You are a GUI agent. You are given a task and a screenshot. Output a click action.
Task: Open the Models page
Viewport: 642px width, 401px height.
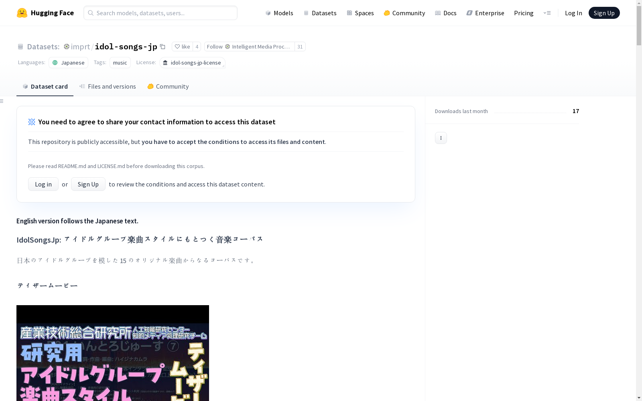pos(279,13)
